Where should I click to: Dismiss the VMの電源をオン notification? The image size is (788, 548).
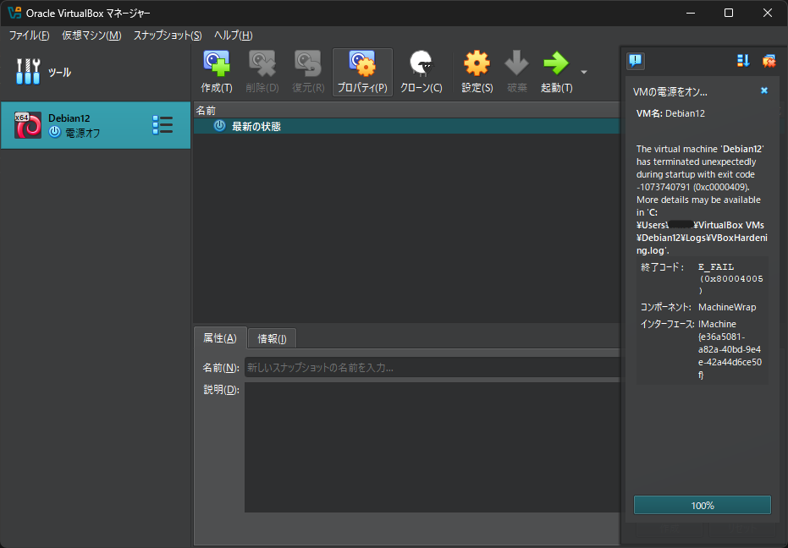click(x=764, y=90)
